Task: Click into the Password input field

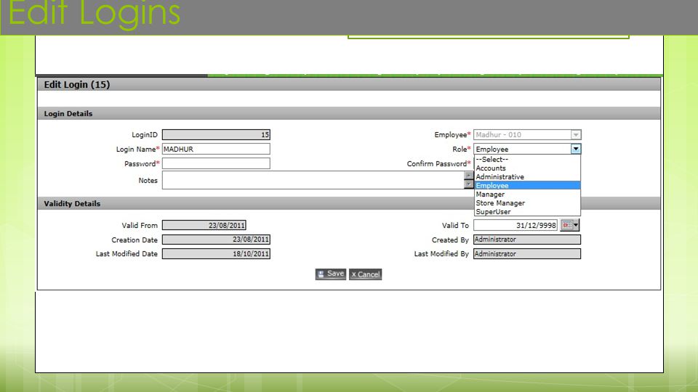Action: coord(216,163)
